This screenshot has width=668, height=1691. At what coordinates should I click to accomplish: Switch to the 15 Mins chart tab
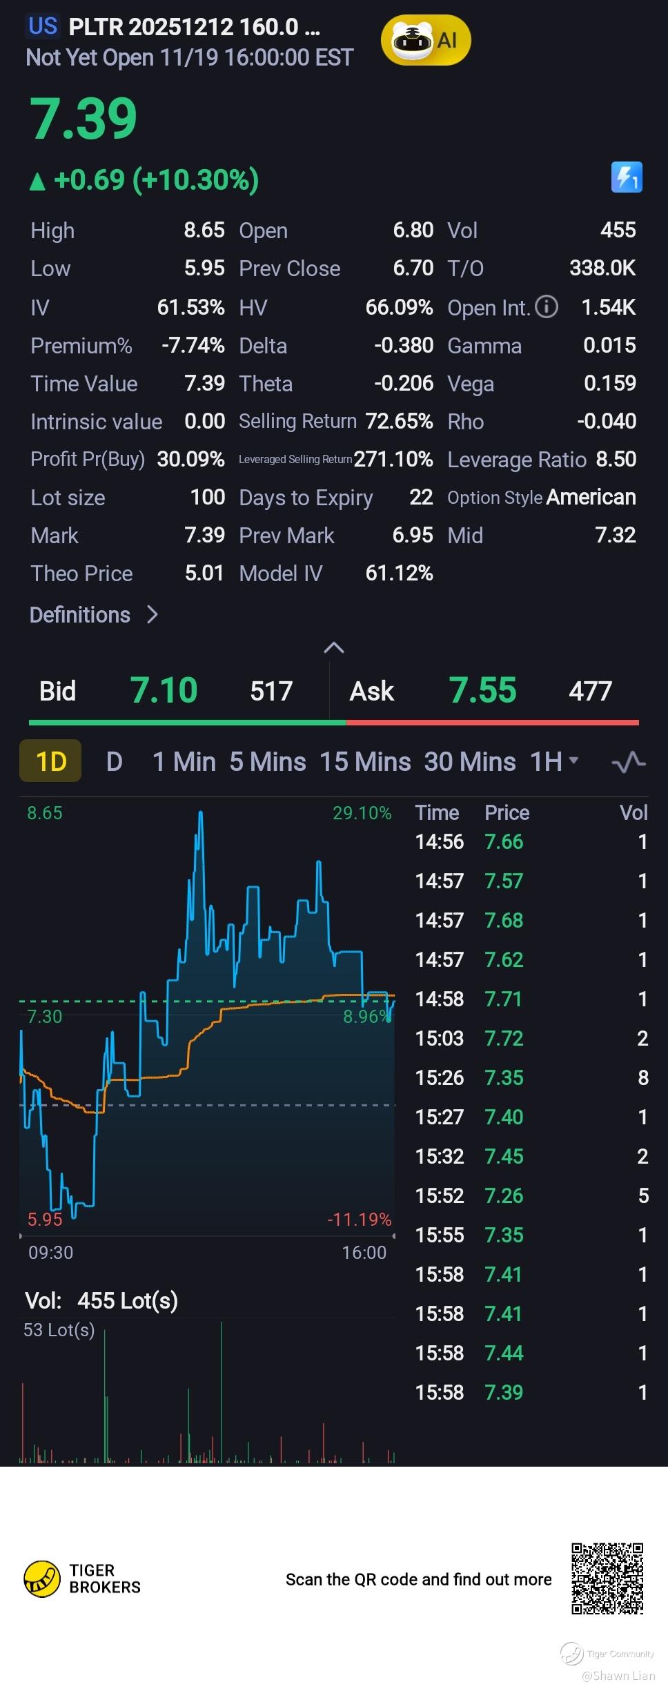click(365, 762)
